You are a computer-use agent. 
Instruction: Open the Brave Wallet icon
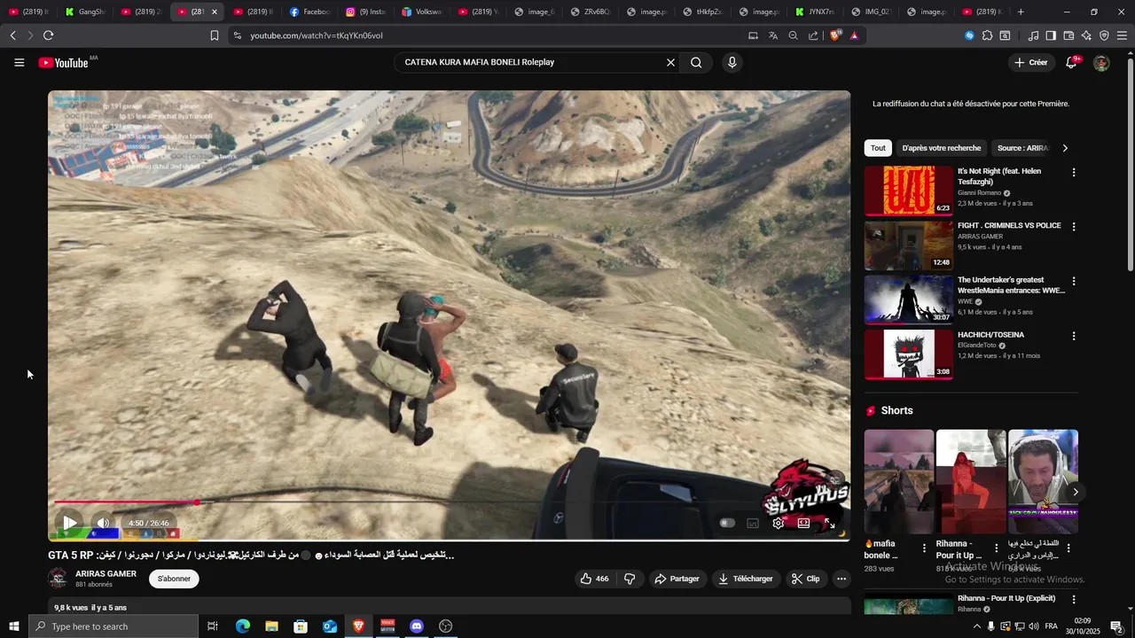point(1068,35)
